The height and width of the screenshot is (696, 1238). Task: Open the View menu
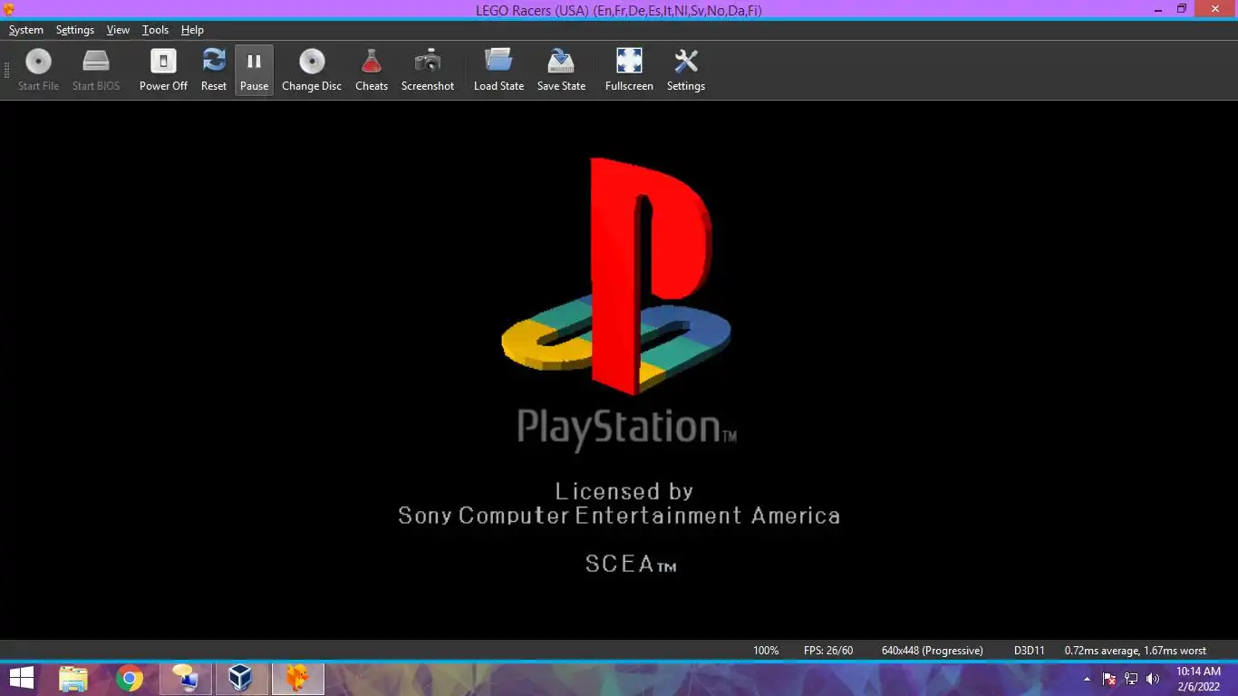click(118, 30)
